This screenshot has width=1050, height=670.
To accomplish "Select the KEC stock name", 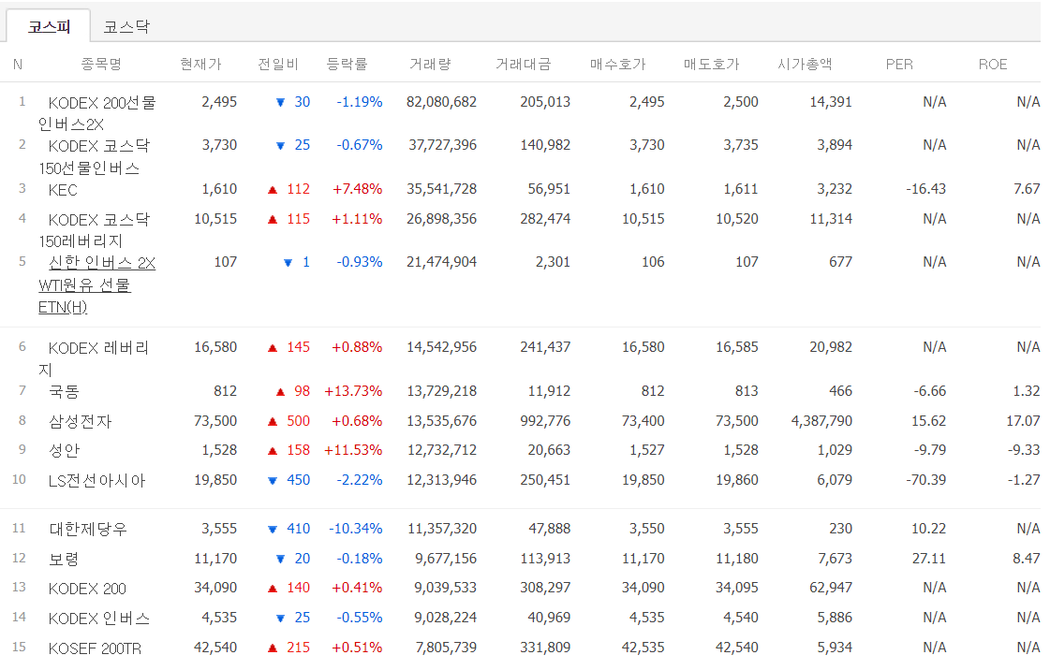I will pyautogui.click(x=63, y=190).
